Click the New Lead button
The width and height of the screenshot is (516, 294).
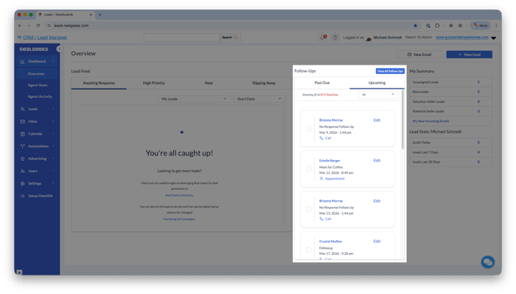[469, 55]
